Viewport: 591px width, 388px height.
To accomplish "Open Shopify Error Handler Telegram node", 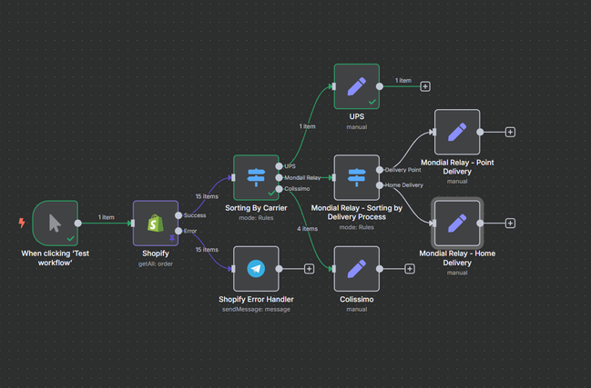I will [256, 269].
